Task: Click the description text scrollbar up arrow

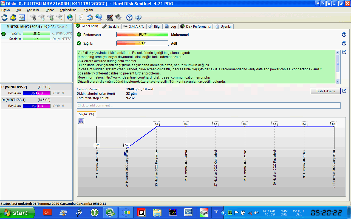Action: (x=338, y=52)
